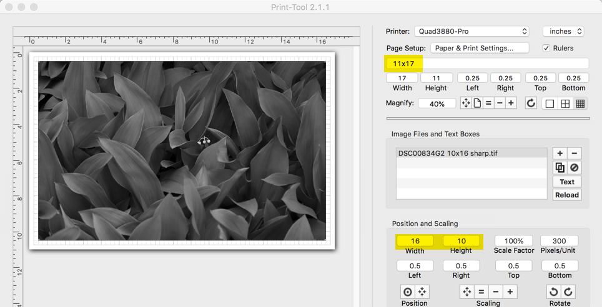Open the Printer dropdown Quad3880-Pro
Image resolution: width=602 pixels, height=307 pixels.
[471, 31]
